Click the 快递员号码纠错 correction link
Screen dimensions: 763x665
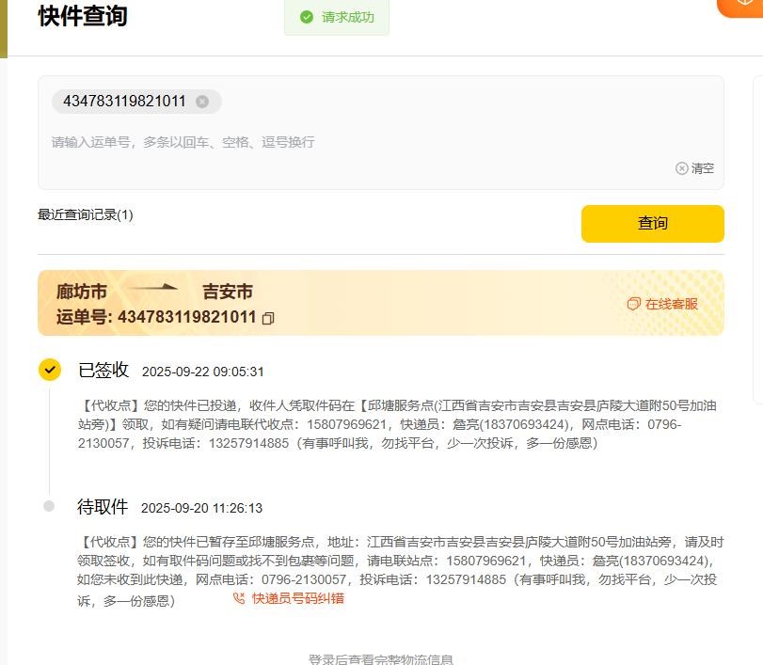point(297,598)
